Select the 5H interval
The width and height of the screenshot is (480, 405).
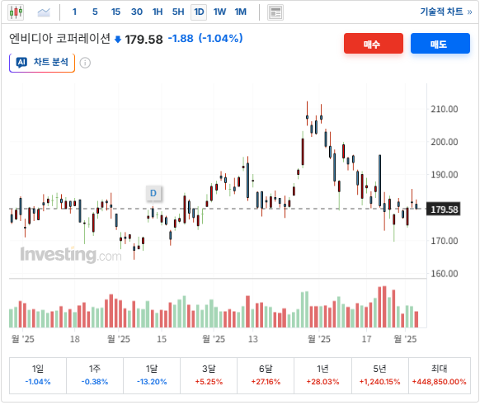pos(178,12)
